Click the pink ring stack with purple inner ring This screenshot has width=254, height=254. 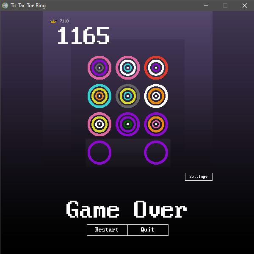click(99, 68)
